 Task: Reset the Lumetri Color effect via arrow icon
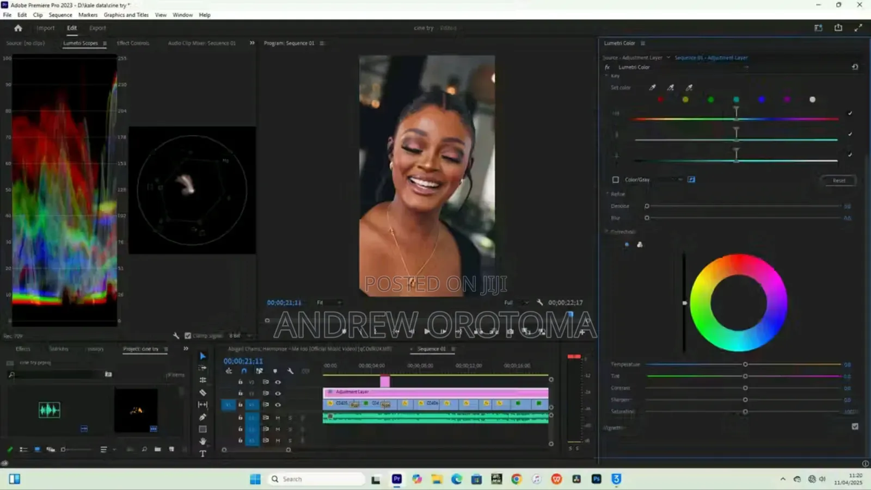coord(855,67)
